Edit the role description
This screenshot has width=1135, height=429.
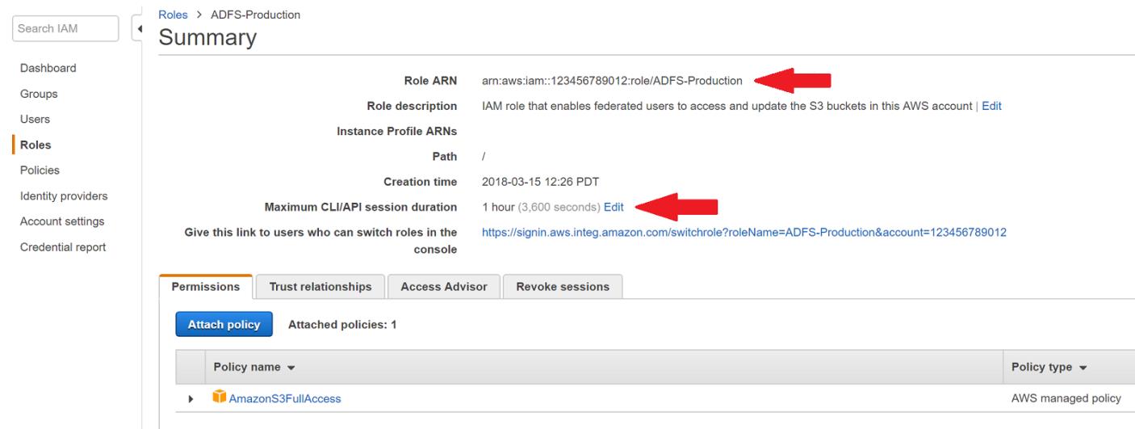tap(991, 106)
